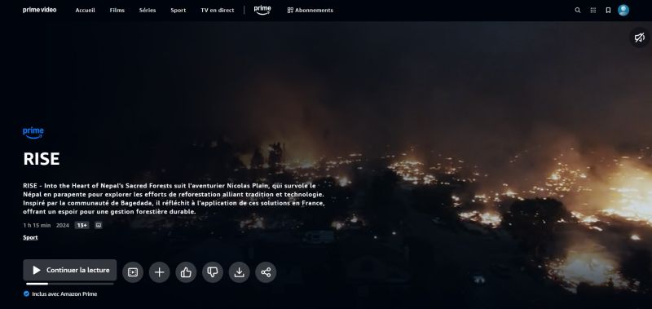The height and width of the screenshot is (309, 652).
Task: Open TV en direct
Action: tap(218, 11)
